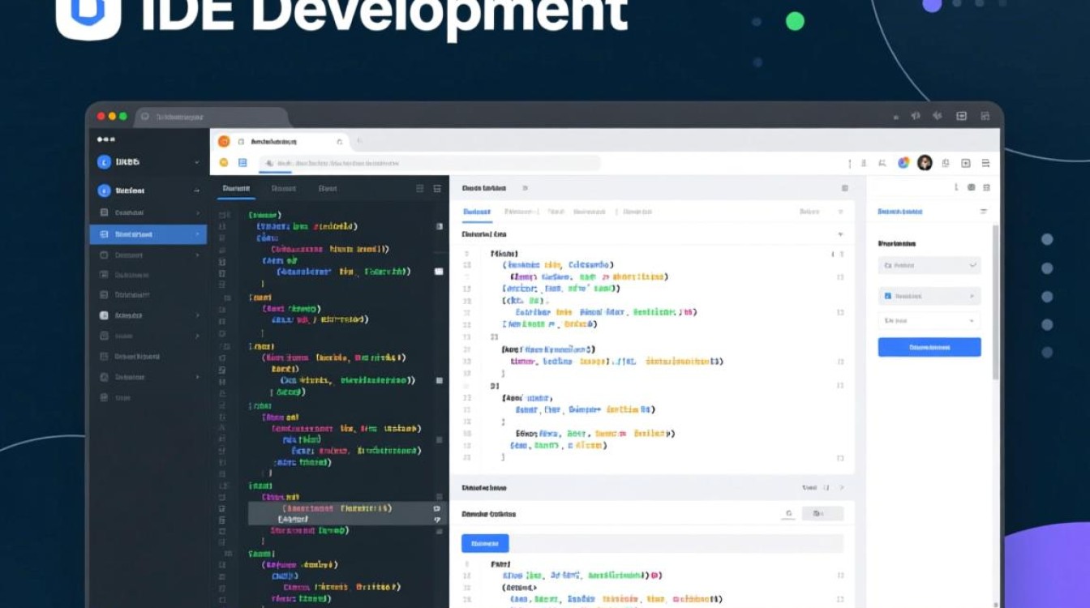Switch to the browser tab with the orange favicon
The height and width of the screenshot is (608, 1090).
281,141
